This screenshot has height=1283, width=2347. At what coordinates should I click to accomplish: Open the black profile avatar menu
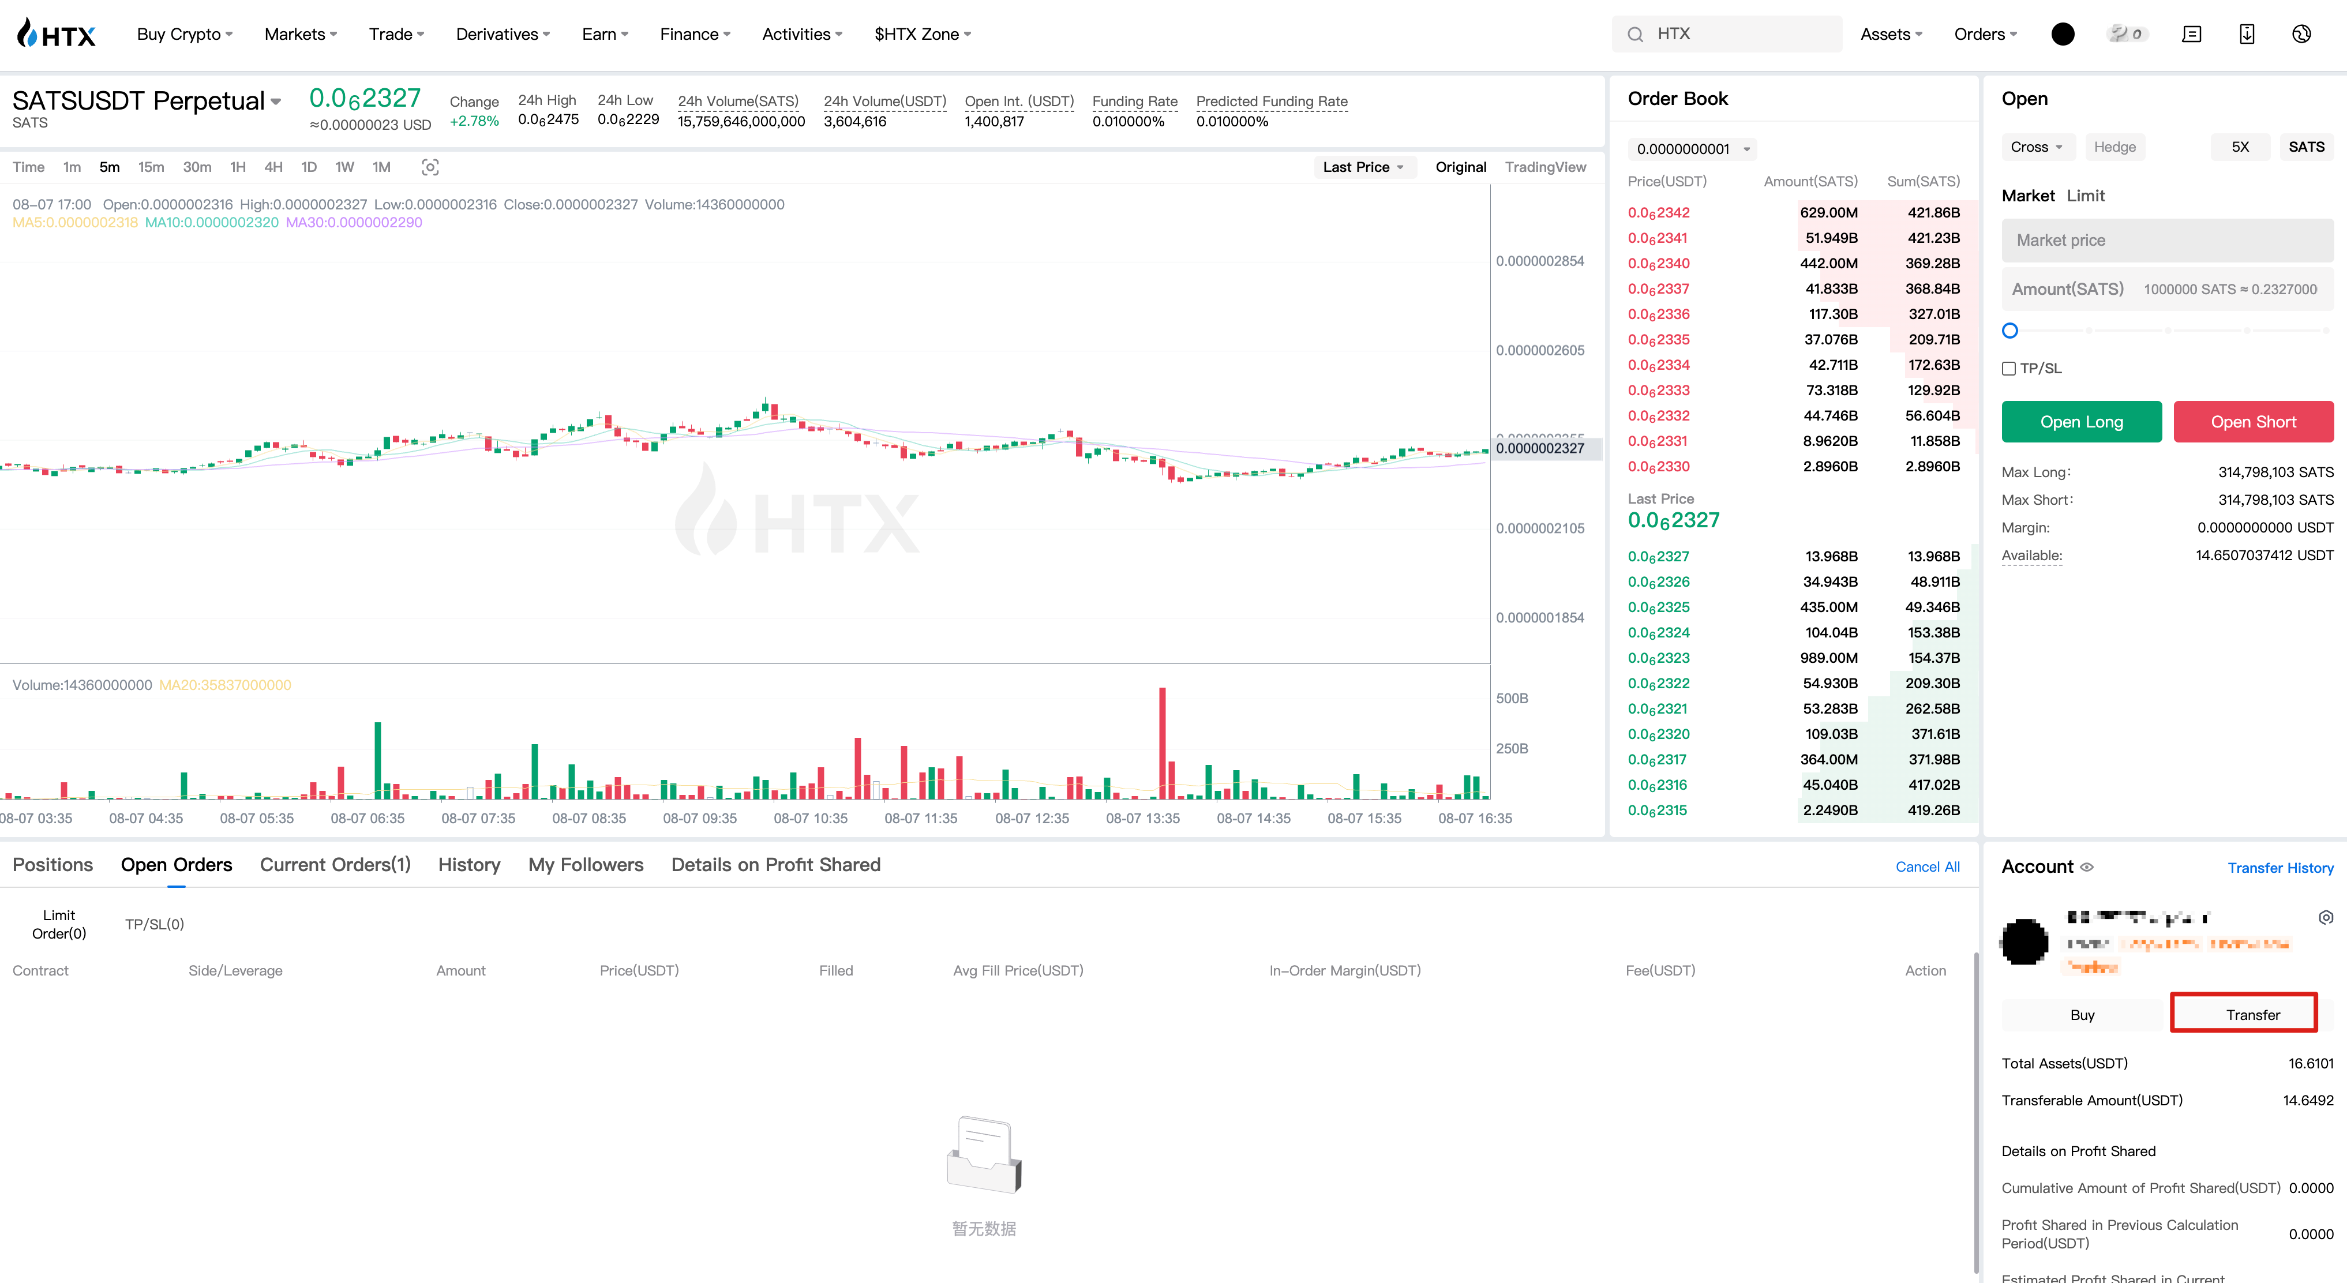pos(2063,35)
